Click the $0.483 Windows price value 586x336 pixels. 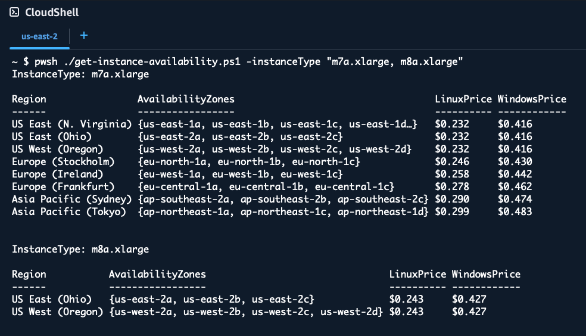click(x=515, y=211)
